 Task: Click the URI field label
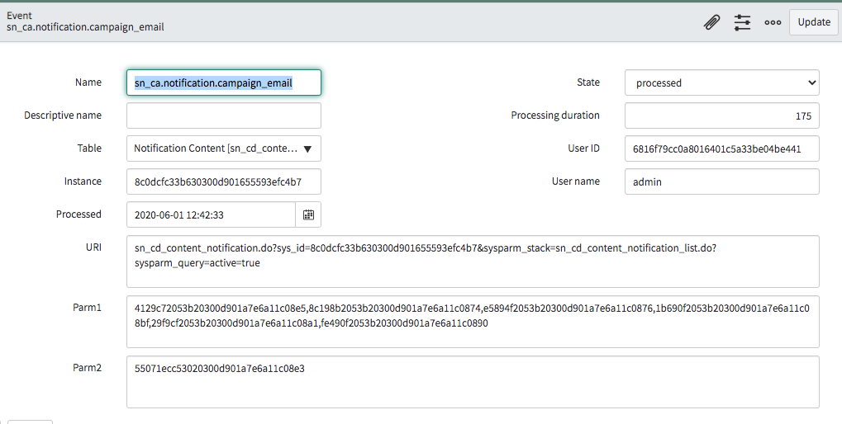point(93,247)
